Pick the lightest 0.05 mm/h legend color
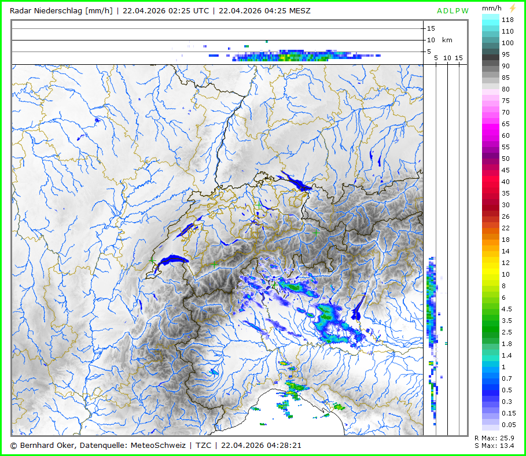This screenshot has height=456, width=526. pos(491,425)
